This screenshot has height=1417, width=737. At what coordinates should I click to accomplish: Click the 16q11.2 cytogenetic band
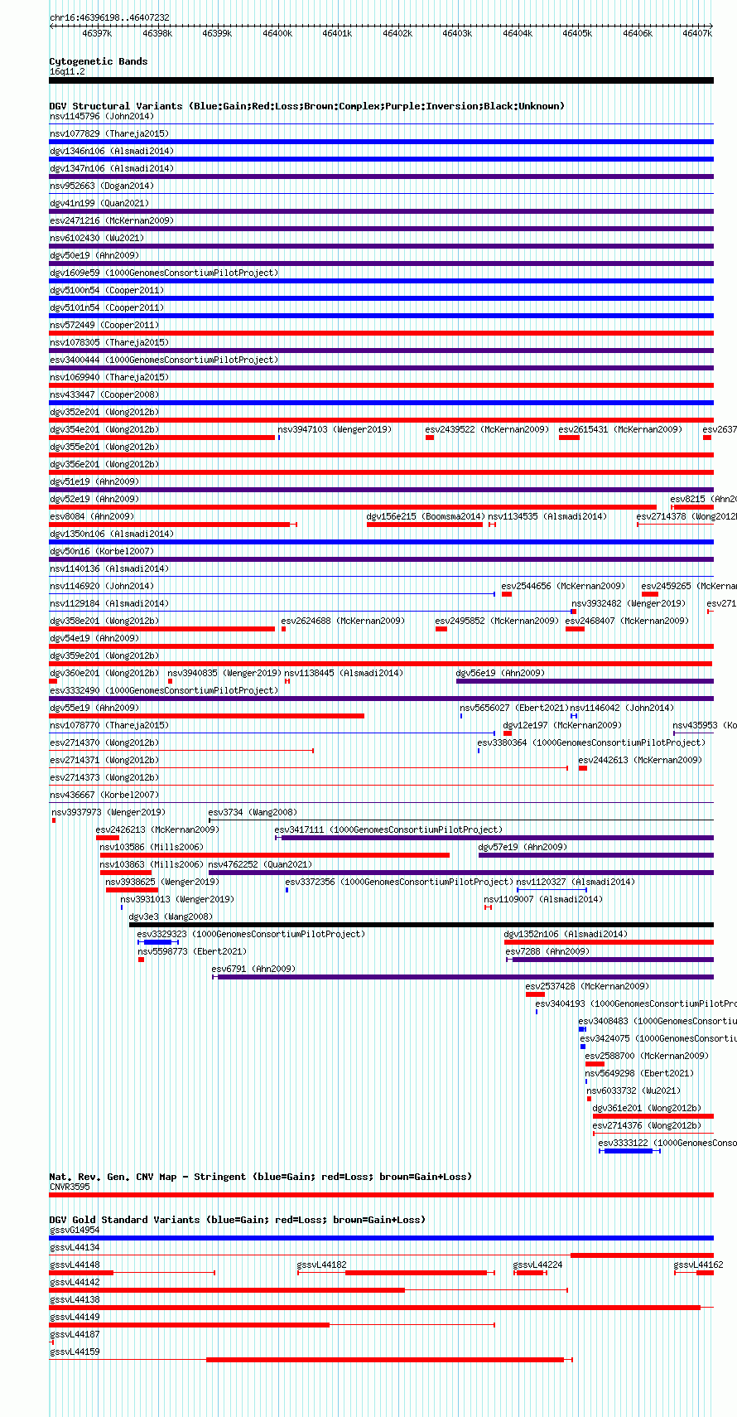coord(381,80)
